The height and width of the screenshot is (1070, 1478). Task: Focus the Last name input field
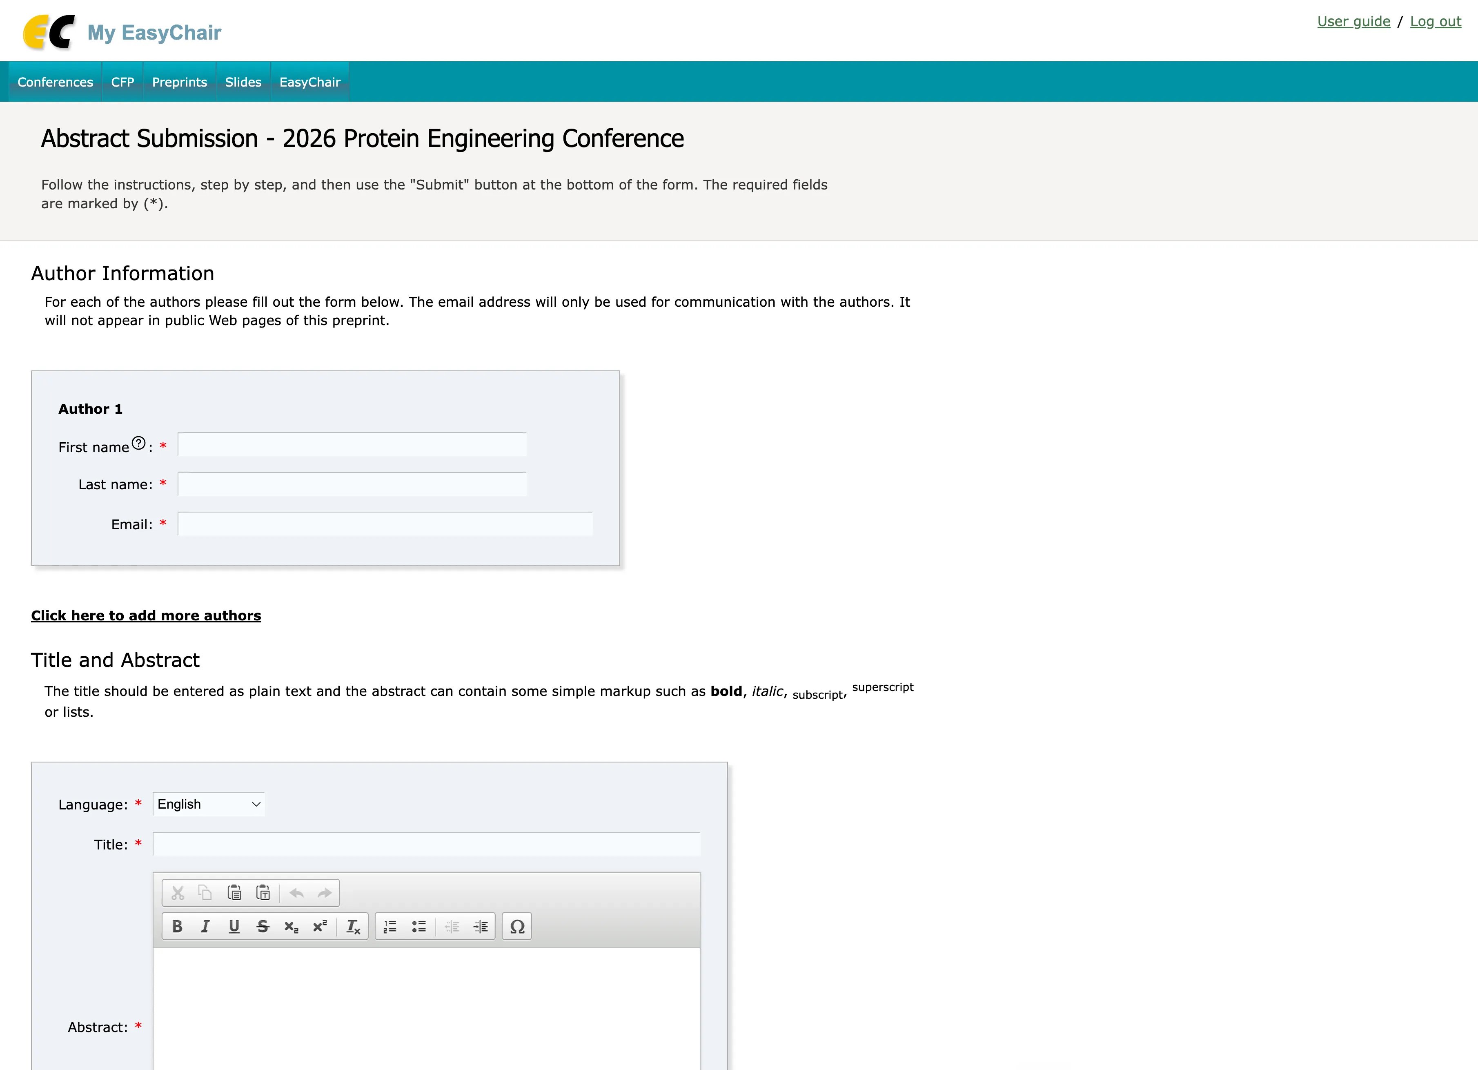pyautogui.click(x=352, y=484)
